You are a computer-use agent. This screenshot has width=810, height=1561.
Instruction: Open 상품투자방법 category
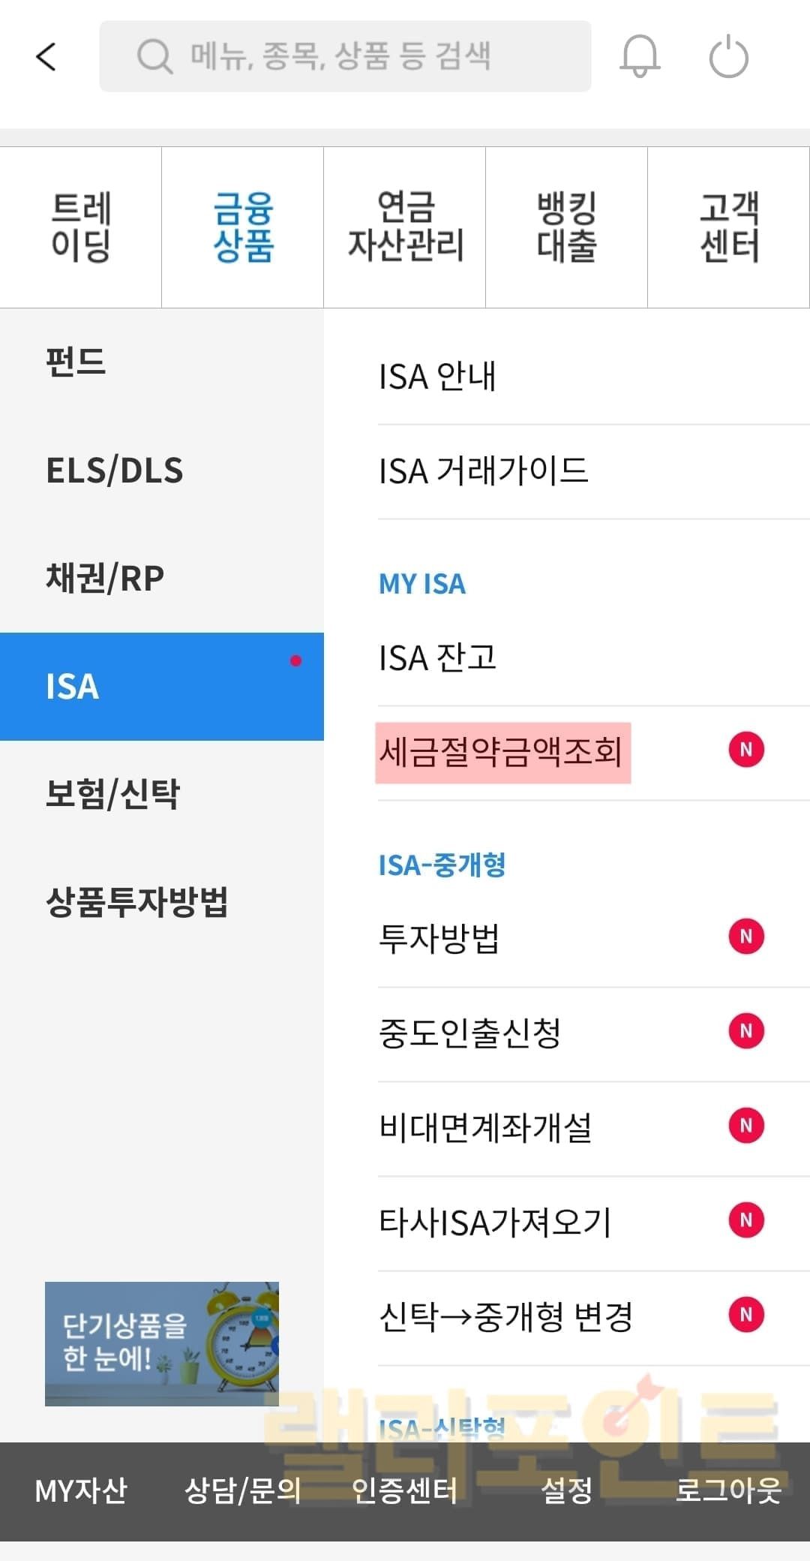[137, 902]
